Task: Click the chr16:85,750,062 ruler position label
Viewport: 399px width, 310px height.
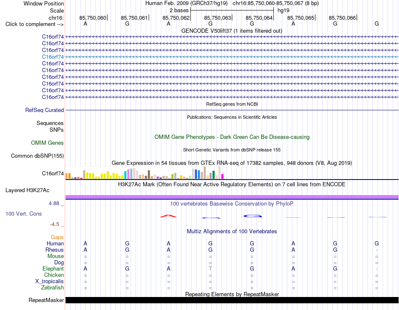Action: pyautogui.click(x=176, y=18)
